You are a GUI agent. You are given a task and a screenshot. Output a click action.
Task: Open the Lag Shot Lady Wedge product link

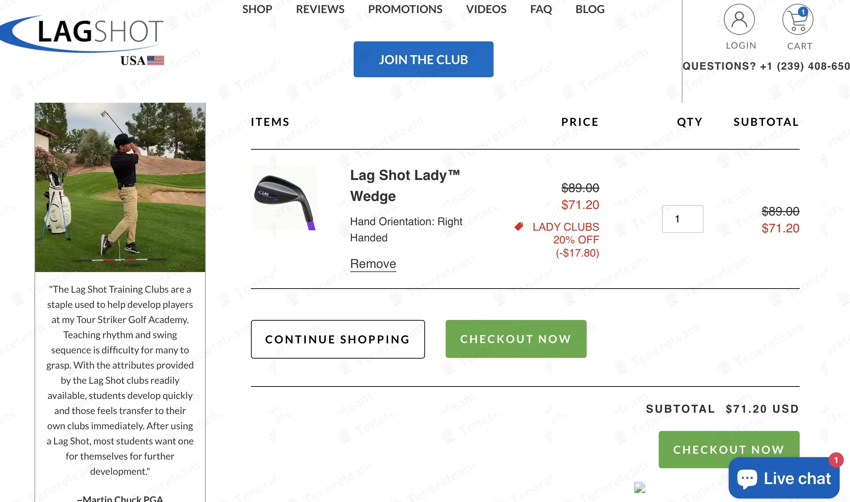click(405, 185)
